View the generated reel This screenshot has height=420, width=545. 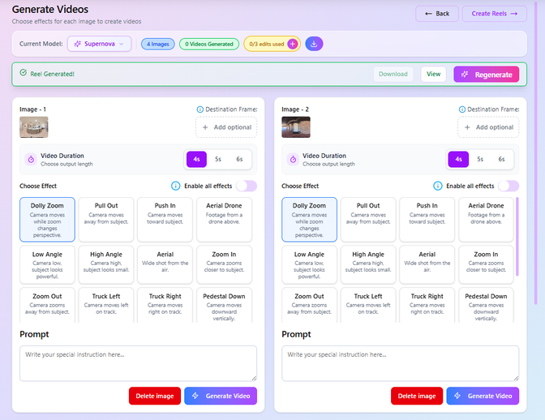433,74
